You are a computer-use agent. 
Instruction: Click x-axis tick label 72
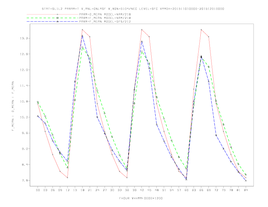[216, 190]
